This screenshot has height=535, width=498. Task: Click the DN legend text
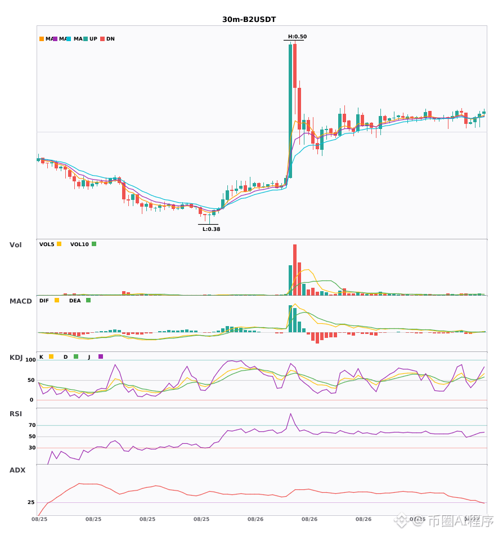point(110,39)
